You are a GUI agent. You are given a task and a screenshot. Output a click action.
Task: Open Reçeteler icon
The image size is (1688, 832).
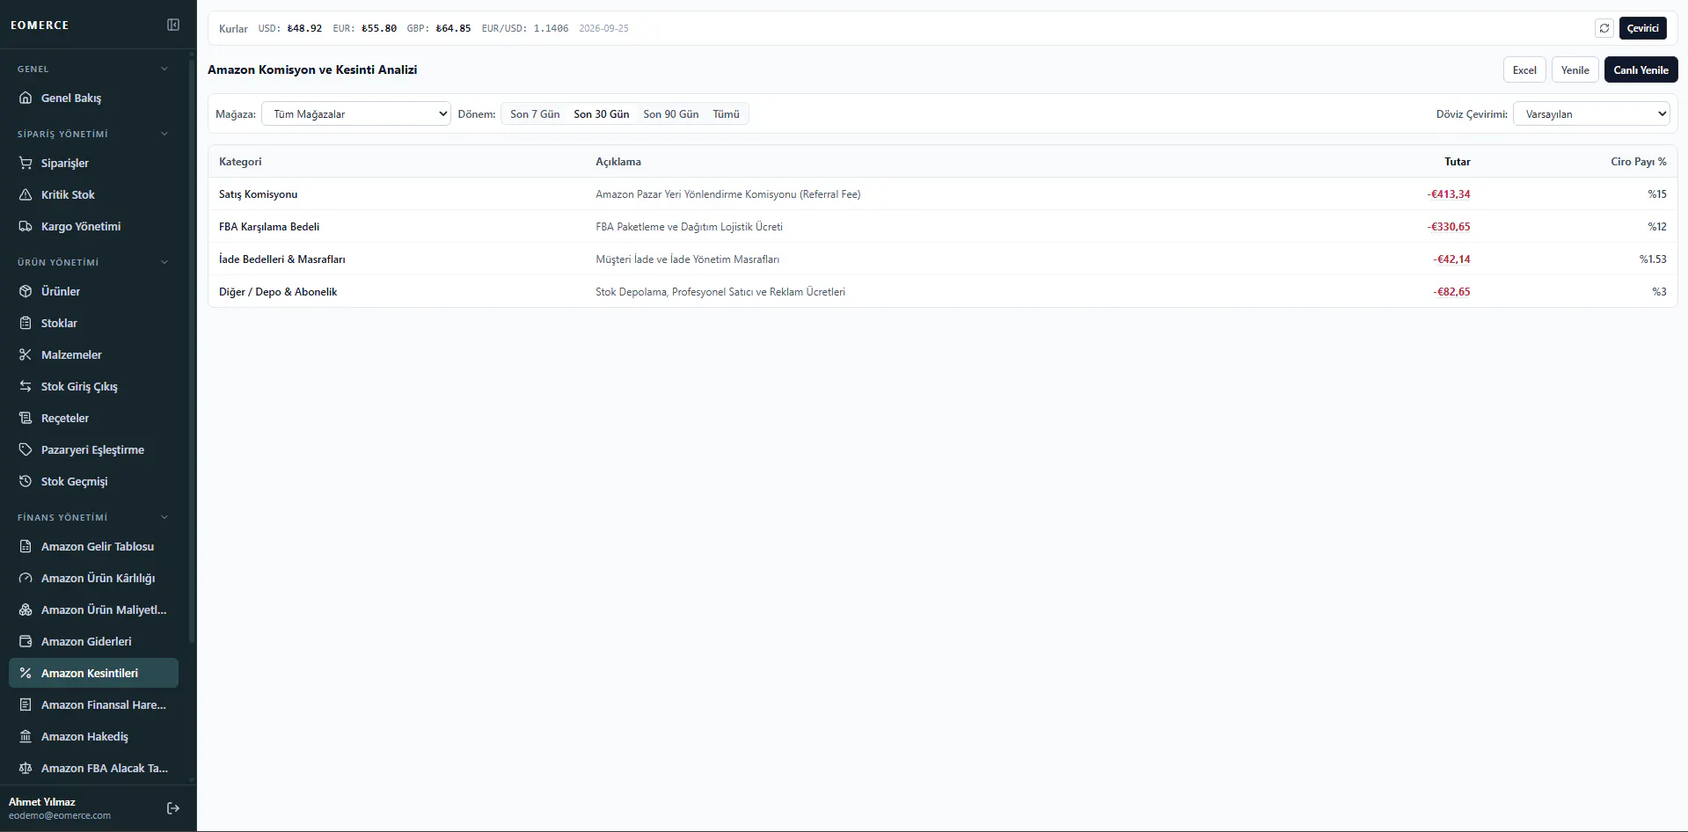click(26, 418)
